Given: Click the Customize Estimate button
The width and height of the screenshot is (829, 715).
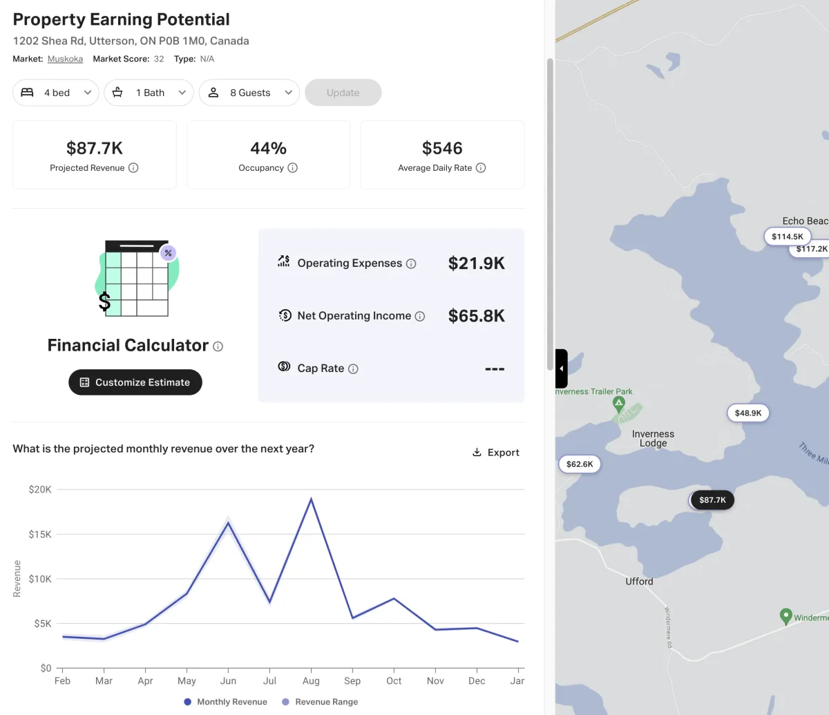Looking at the screenshot, I should coord(135,382).
